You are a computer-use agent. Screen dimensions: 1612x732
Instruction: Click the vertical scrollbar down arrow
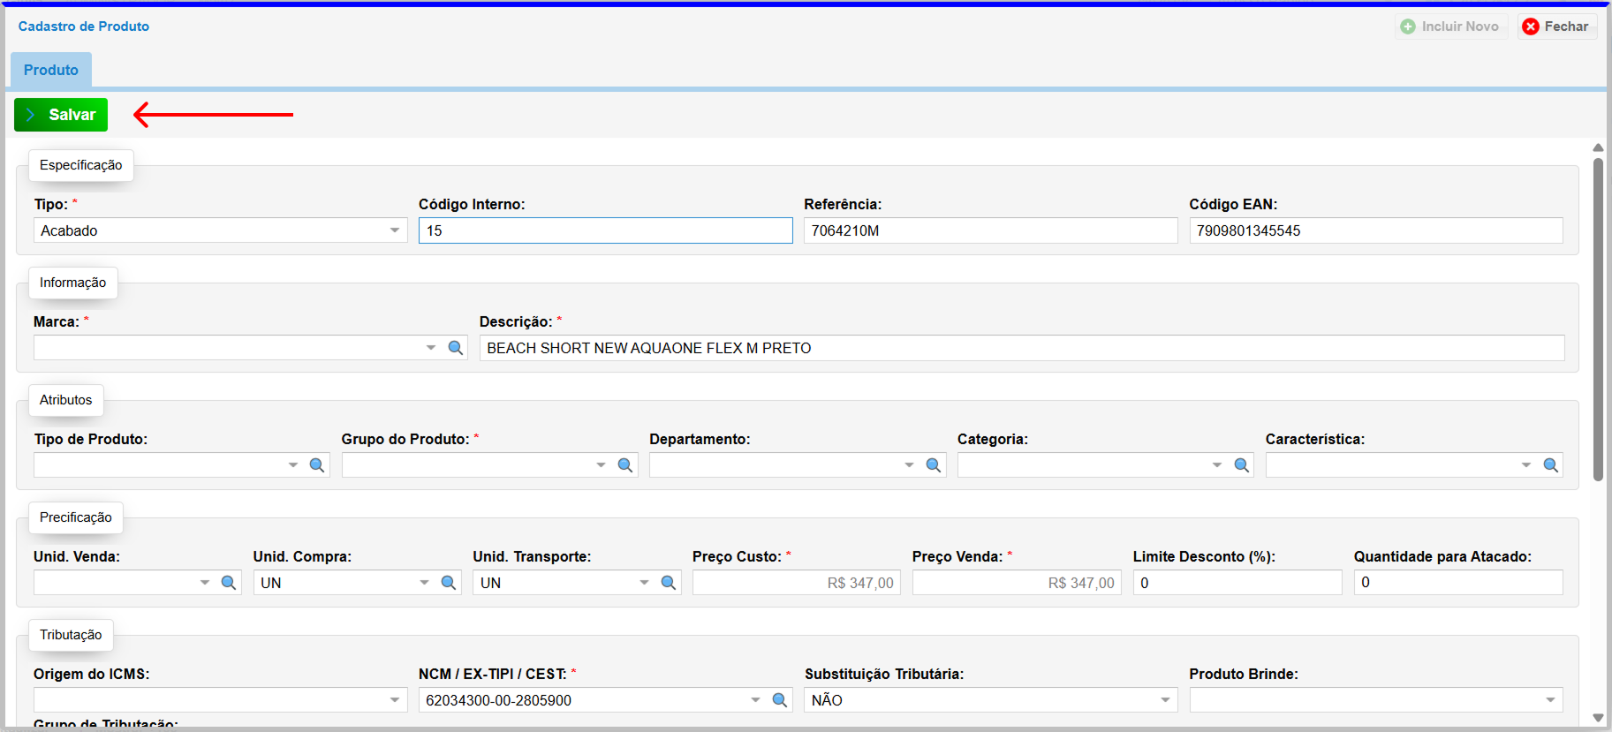(1598, 718)
